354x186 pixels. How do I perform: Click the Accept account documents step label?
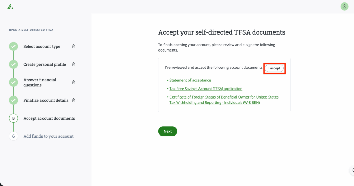49,118
